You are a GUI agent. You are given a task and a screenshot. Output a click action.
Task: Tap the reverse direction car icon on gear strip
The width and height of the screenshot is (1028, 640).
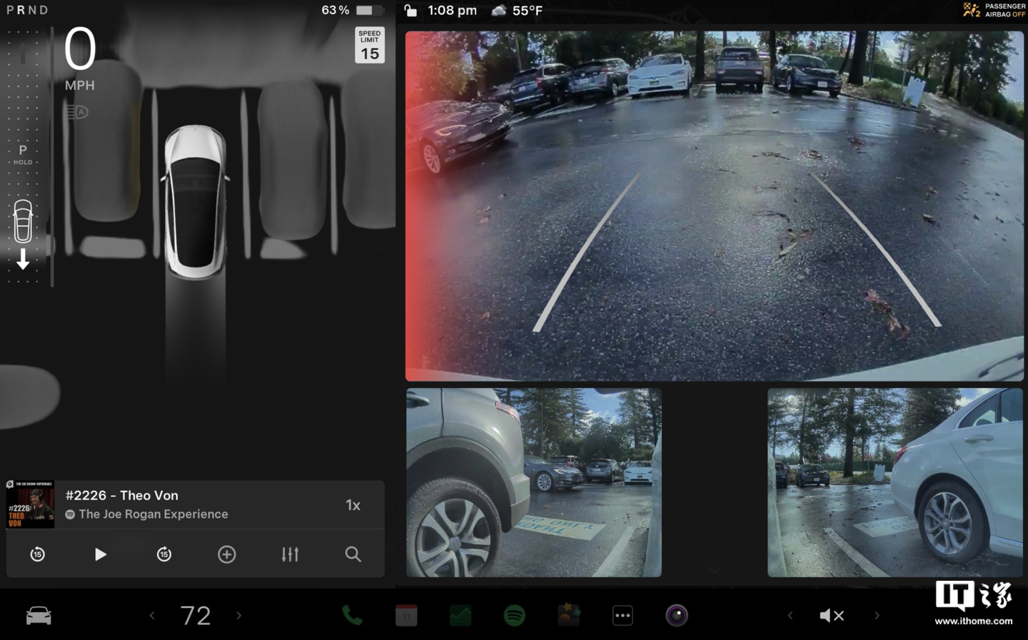(23, 221)
